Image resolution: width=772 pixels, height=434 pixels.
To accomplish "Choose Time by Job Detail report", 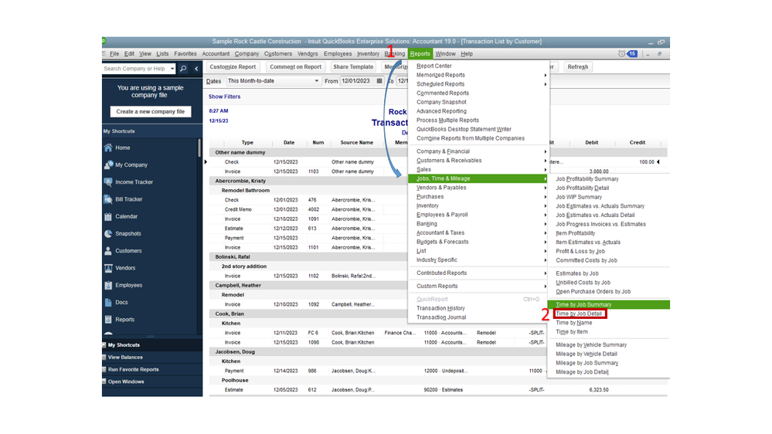I will click(x=579, y=314).
